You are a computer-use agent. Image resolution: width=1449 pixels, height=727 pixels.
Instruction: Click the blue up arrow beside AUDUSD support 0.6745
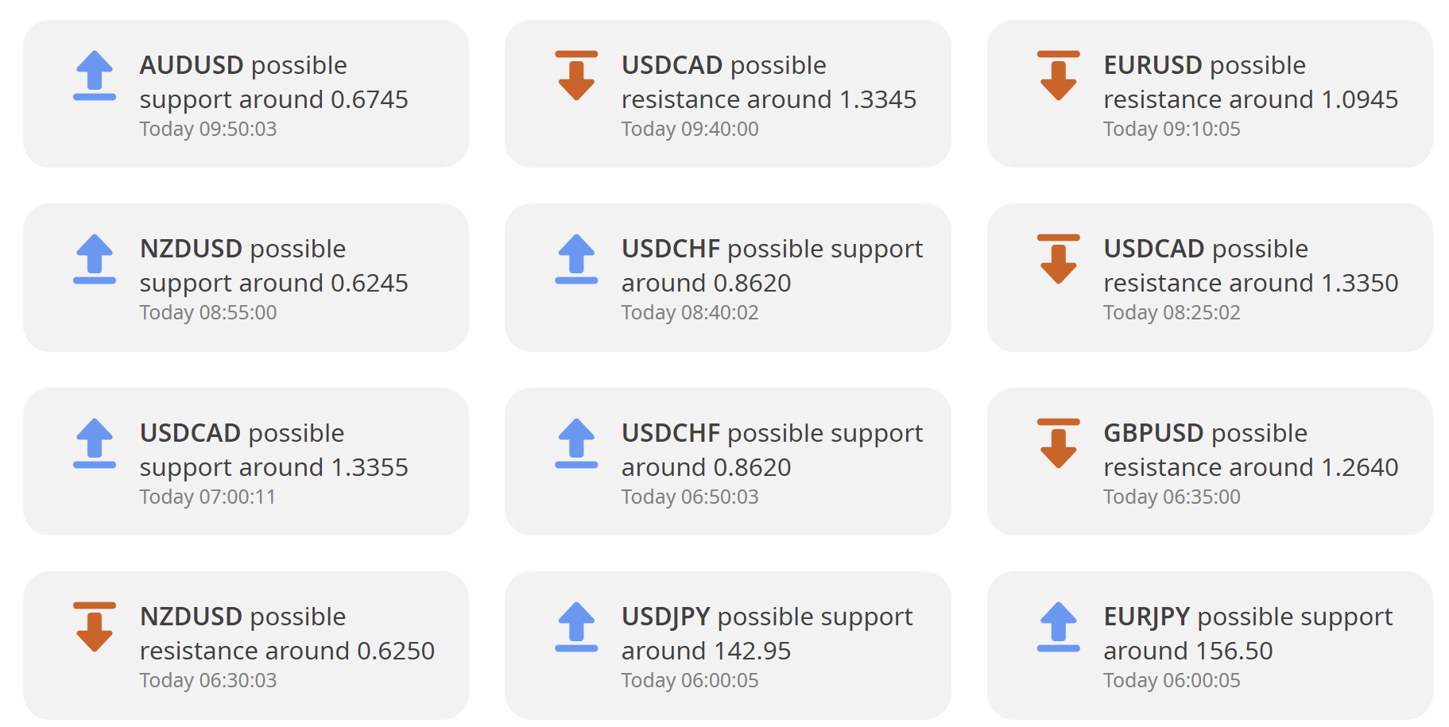95,75
